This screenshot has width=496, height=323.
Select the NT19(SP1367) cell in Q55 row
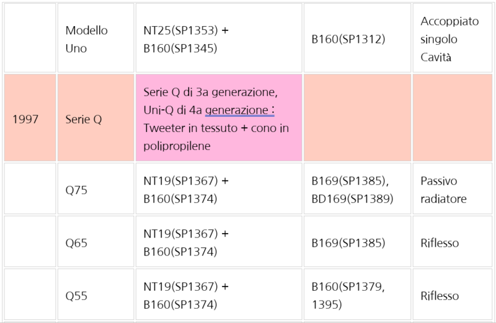(x=218, y=296)
